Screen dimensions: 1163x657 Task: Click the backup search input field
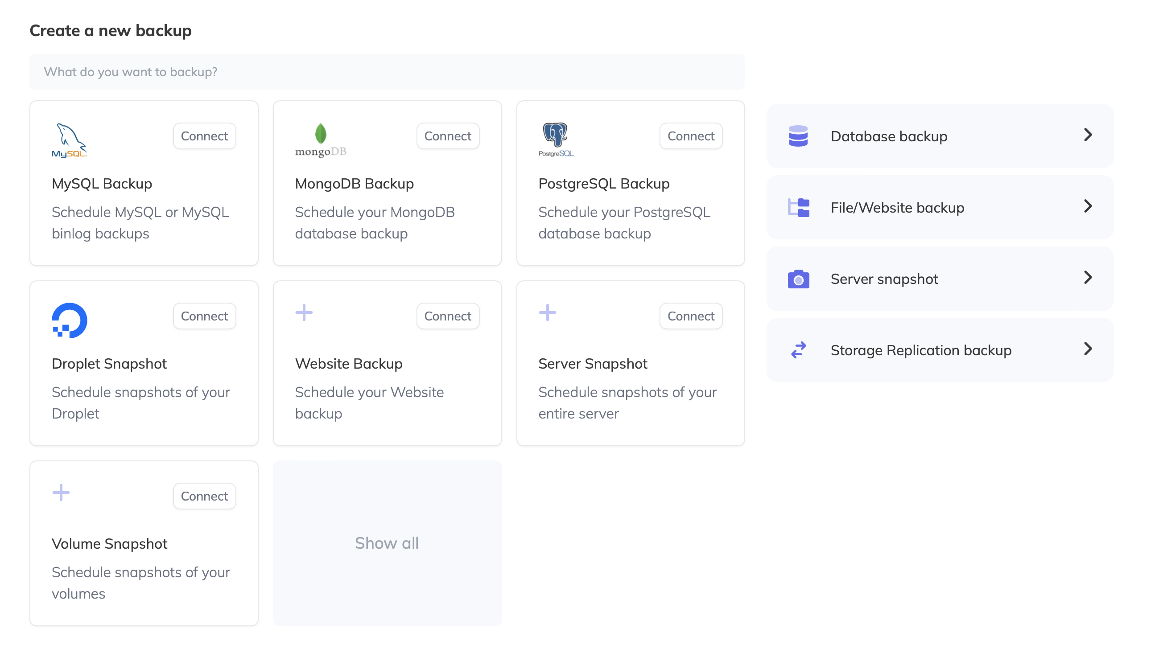pyautogui.click(x=387, y=71)
